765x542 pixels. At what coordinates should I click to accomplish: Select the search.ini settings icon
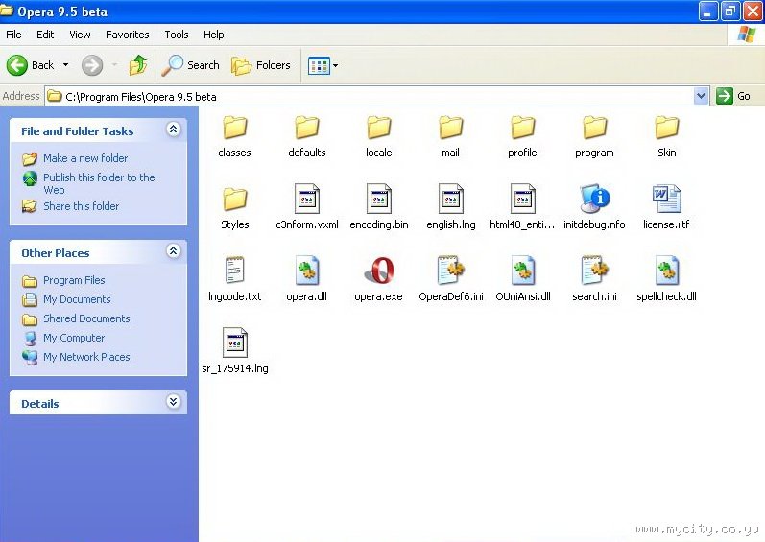pyautogui.click(x=595, y=270)
